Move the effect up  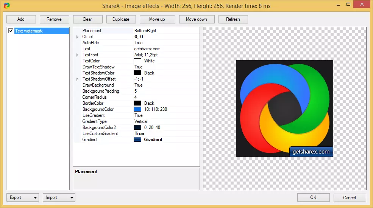point(157,19)
